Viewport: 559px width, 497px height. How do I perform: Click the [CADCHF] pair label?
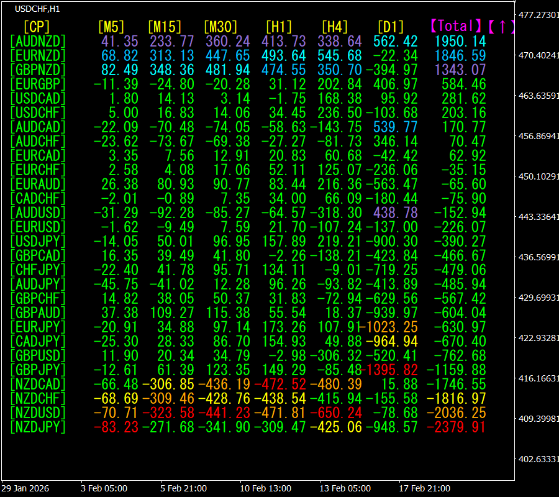[x=38, y=198]
